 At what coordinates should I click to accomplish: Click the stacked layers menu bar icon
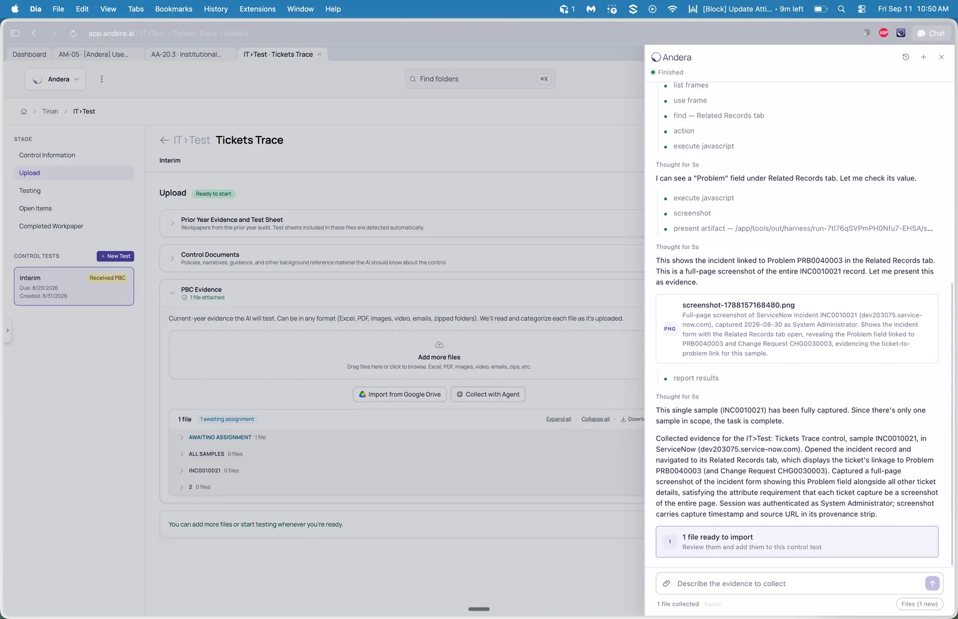[633, 9]
